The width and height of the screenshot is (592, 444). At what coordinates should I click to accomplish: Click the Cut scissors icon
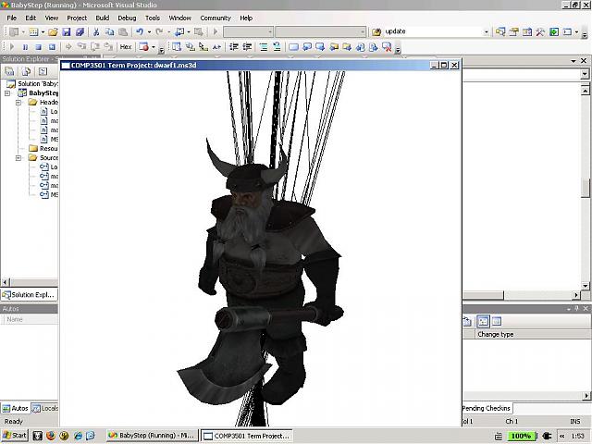(x=95, y=31)
